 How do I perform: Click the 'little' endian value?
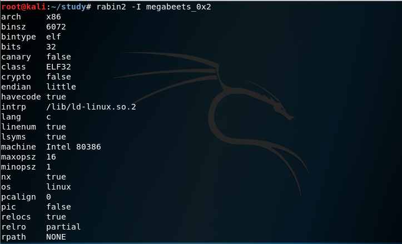tap(61, 87)
